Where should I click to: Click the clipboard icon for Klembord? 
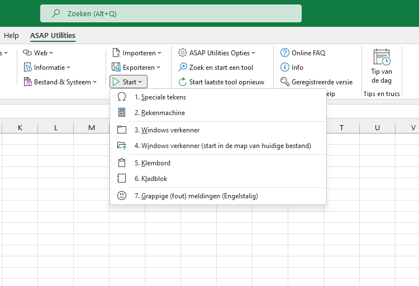(x=122, y=163)
